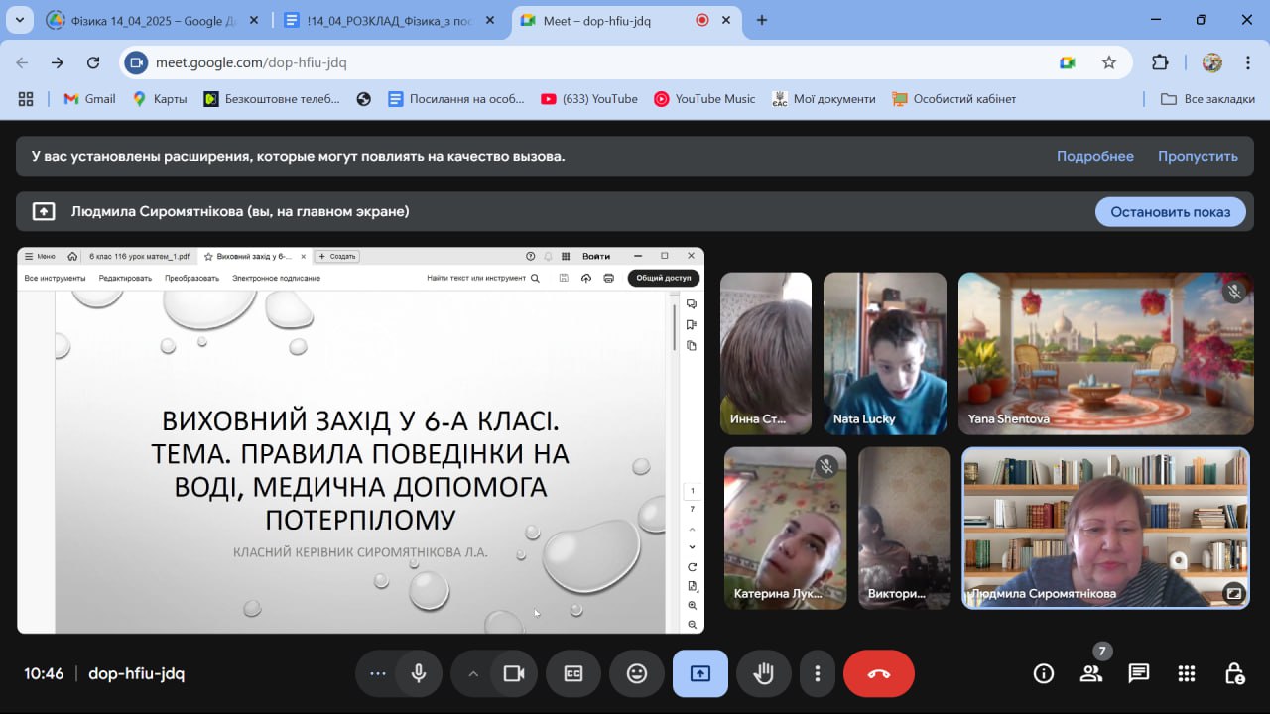The width and height of the screenshot is (1270, 714).
Task: Open the chat messages panel
Action: (1138, 674)
